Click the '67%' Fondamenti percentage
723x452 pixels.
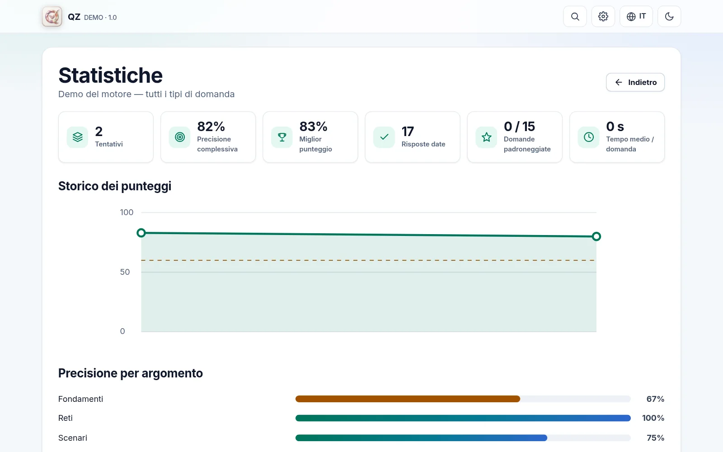655,399
